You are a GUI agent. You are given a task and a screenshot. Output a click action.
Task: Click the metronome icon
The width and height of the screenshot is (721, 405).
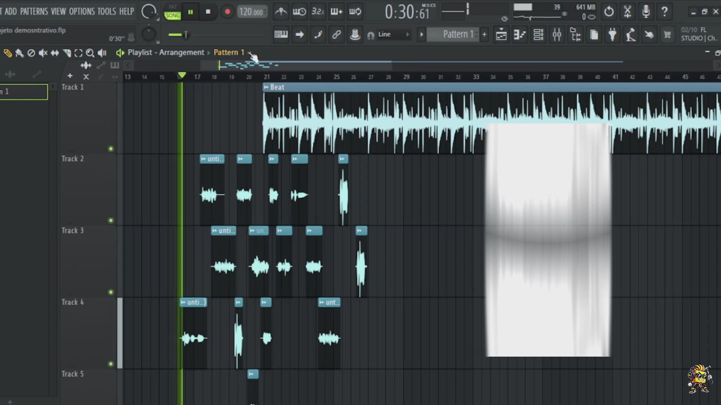pos(281,12)
